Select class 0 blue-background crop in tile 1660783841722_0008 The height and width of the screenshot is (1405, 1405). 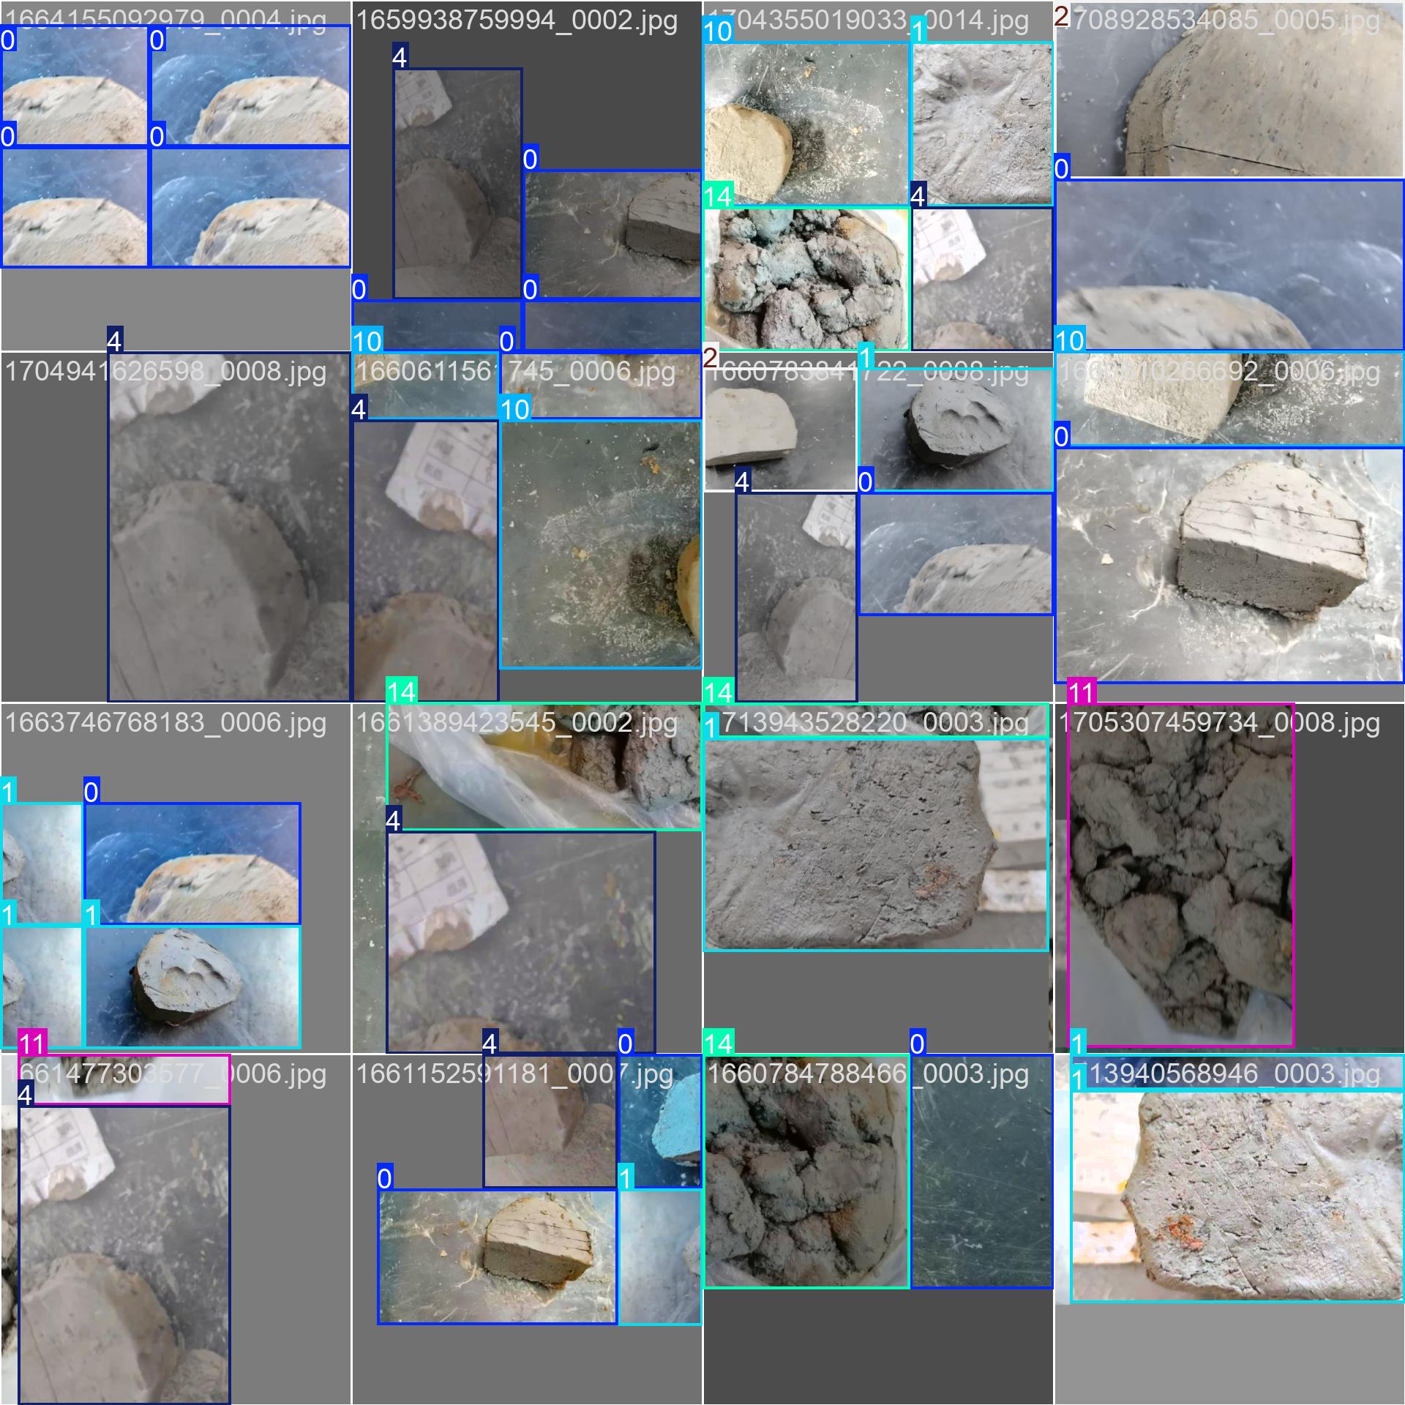956,554
